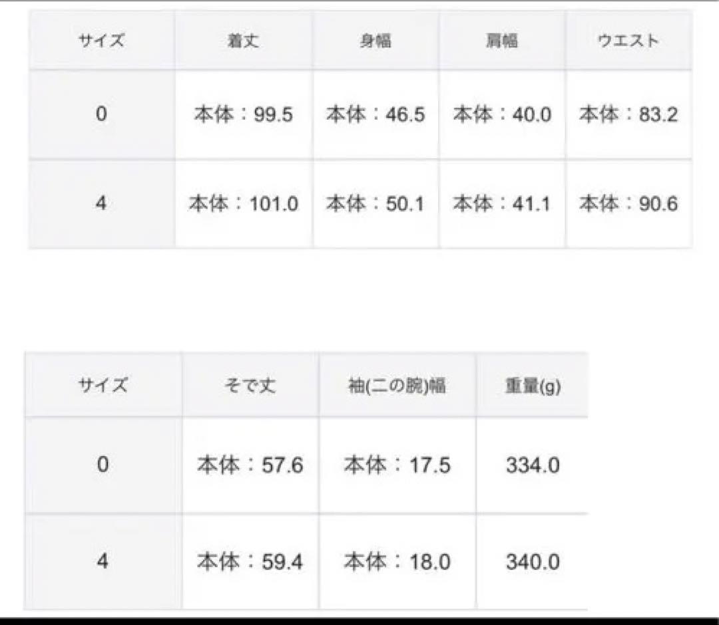Select the 340.0 weight value

pyautogui.click(x=532, y=562)
